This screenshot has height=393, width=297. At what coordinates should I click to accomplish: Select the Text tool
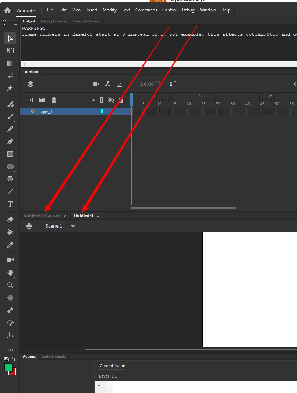pos(10,204)
